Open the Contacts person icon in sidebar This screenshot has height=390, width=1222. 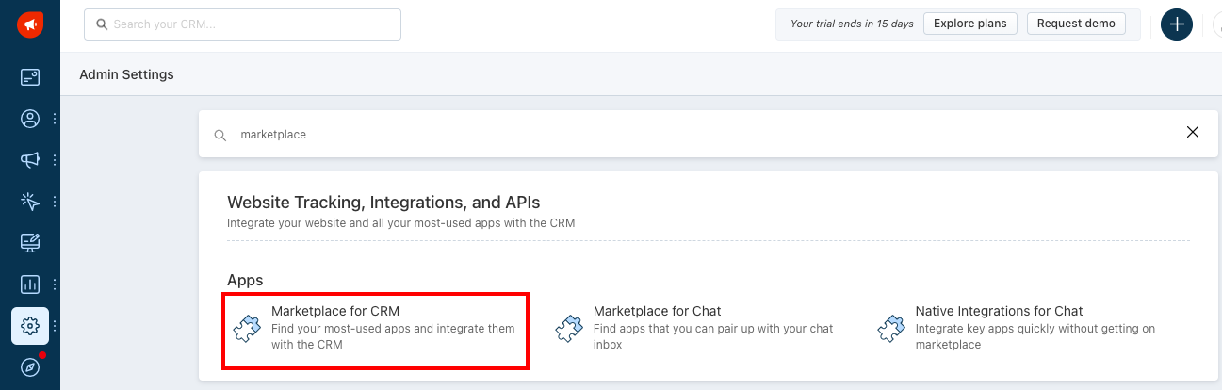[x=30, y=119]
